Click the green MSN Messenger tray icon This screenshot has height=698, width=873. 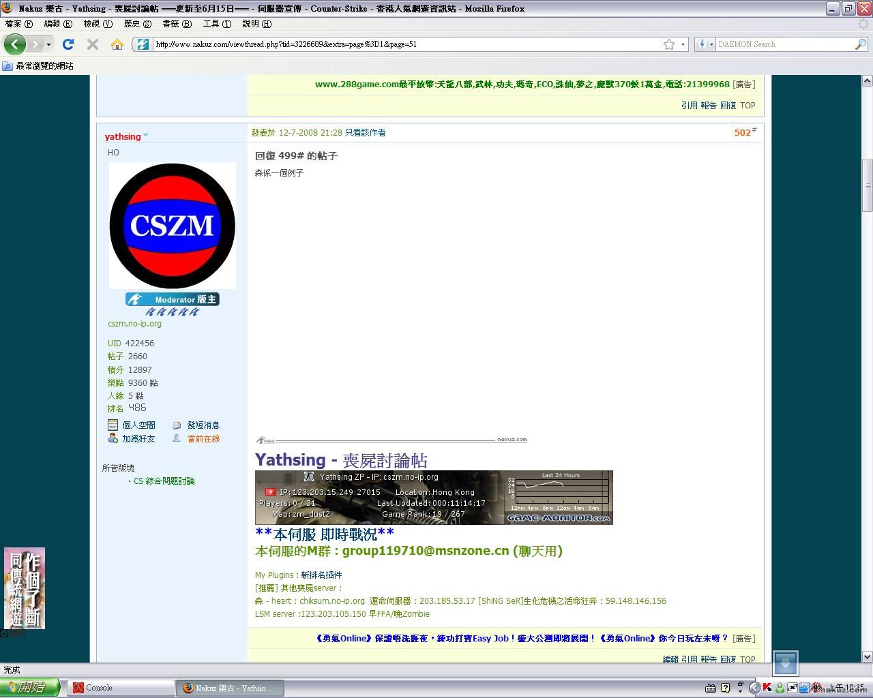780,688
